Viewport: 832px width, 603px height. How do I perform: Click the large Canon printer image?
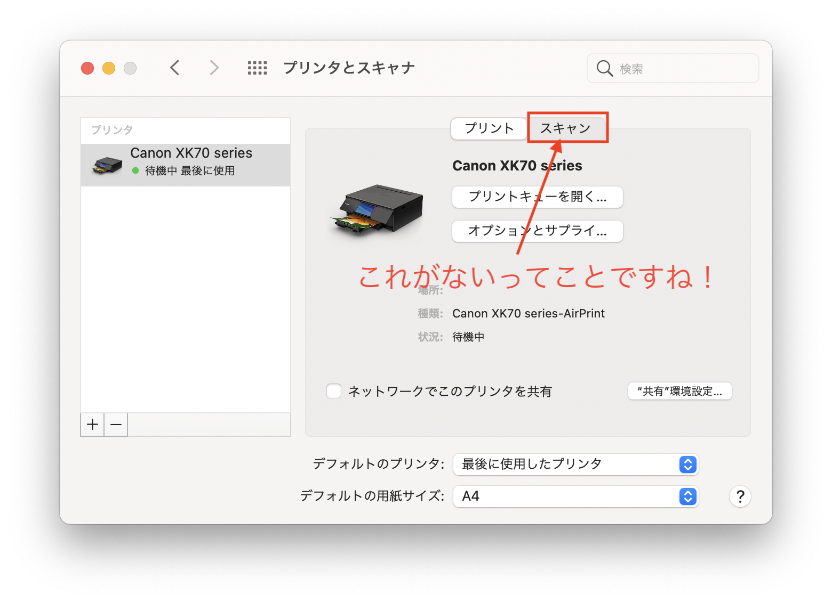[x=378, y=210]
